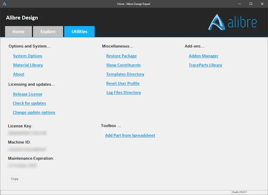Click the Alibre logo in header

[x=232, y=22]
